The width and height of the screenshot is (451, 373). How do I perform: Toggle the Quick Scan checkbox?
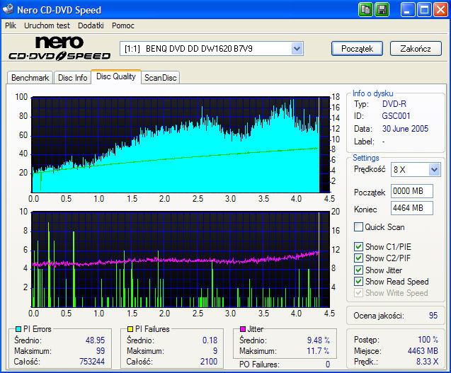coord(358,227)
